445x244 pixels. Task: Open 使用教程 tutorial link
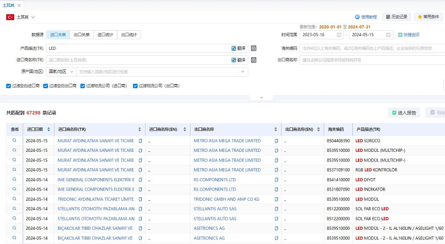coord(366,17)
